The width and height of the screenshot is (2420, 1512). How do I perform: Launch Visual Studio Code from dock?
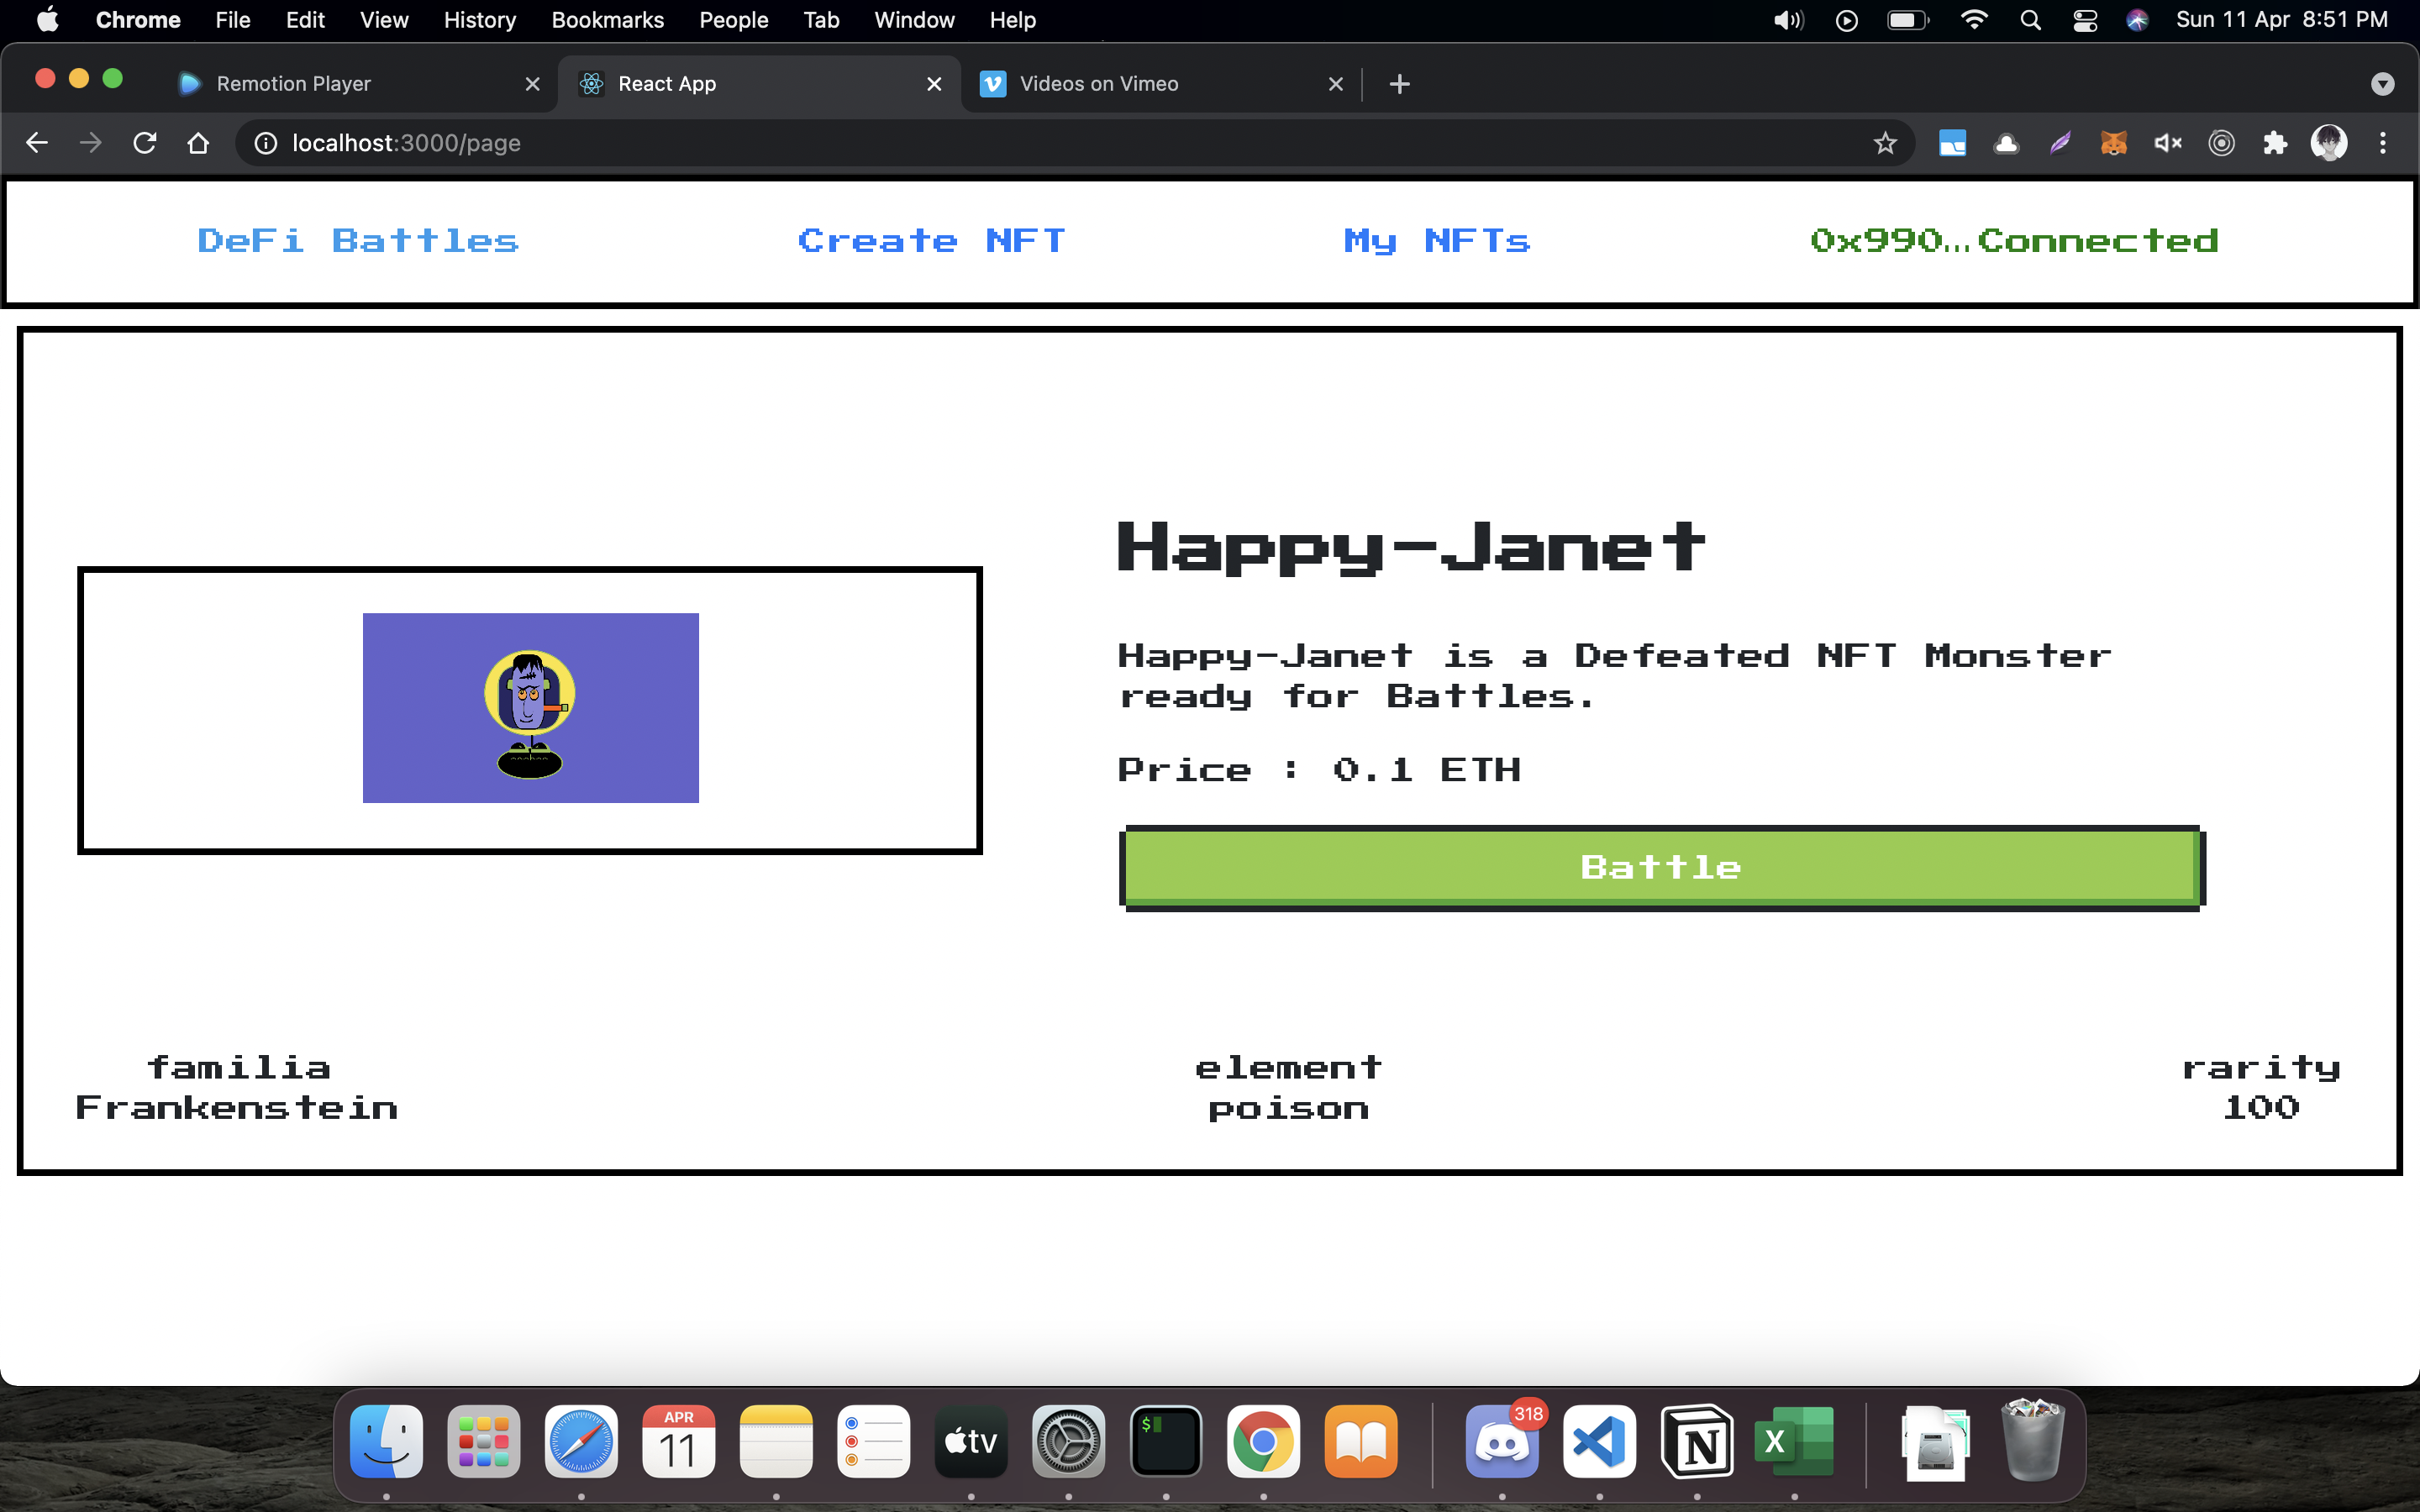click(x=1599, y=1442)
